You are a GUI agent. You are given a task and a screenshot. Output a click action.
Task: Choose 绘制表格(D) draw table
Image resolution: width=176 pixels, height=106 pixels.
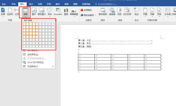(x=38, y=54)
